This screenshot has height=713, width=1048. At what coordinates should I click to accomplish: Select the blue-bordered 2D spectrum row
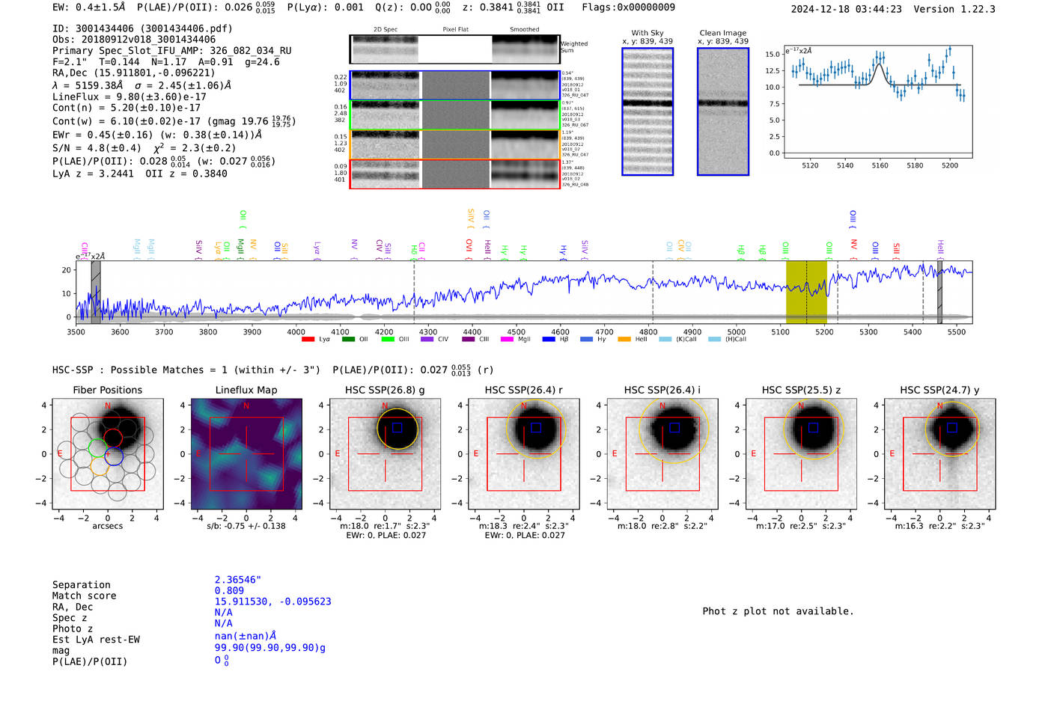[x=454, y=85]
